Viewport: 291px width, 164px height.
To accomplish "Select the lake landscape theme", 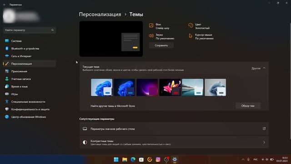I will click(193, 87).
